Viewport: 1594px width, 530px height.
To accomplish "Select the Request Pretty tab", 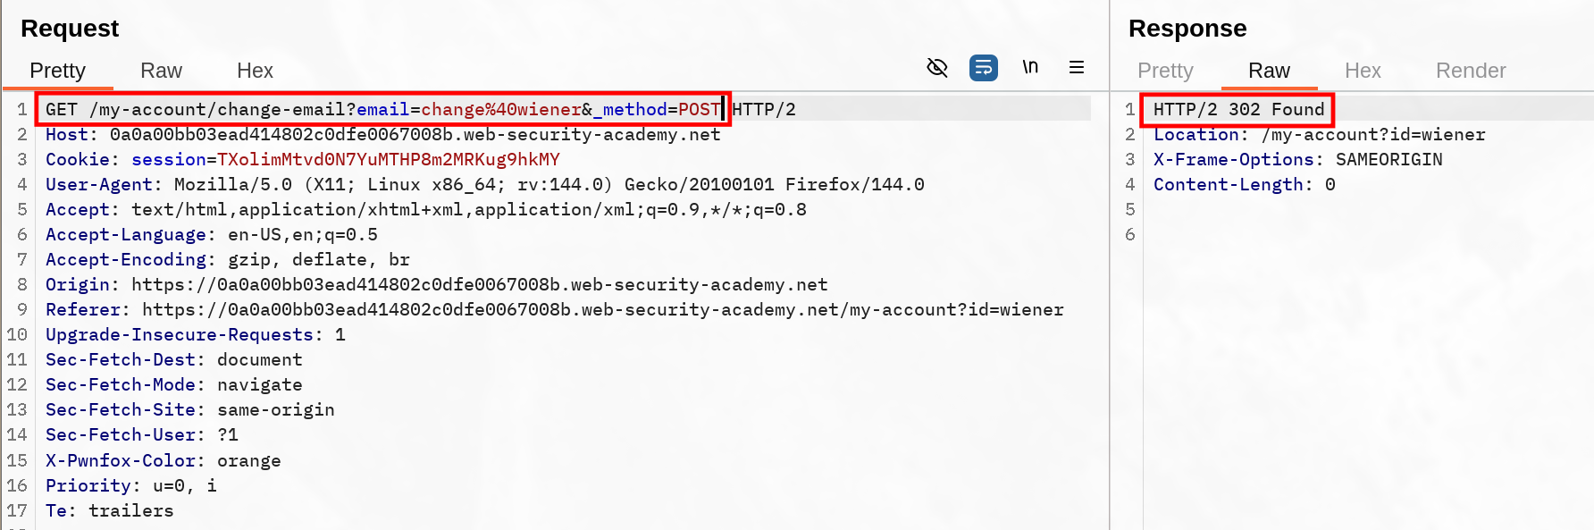I will [x=57, y=71].
